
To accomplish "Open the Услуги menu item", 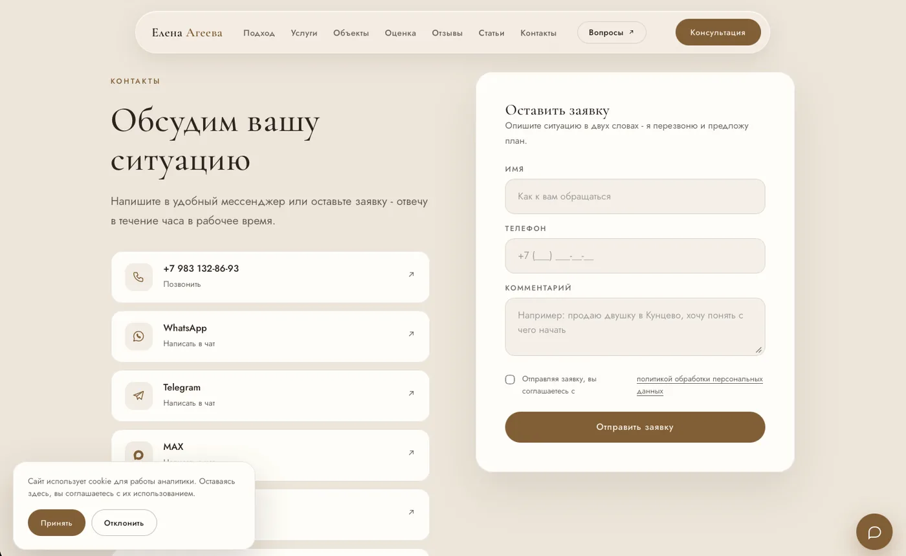I will tap(304, 33).
